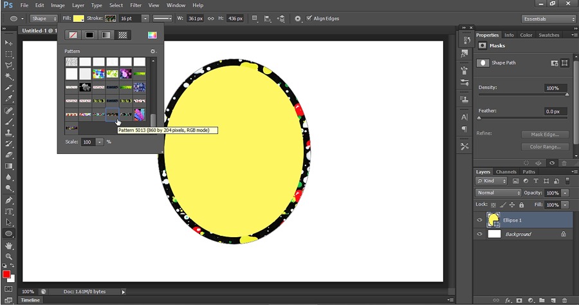Set stroke to No Color
This screenshot has height=306, width=579.
click(73, 35)
